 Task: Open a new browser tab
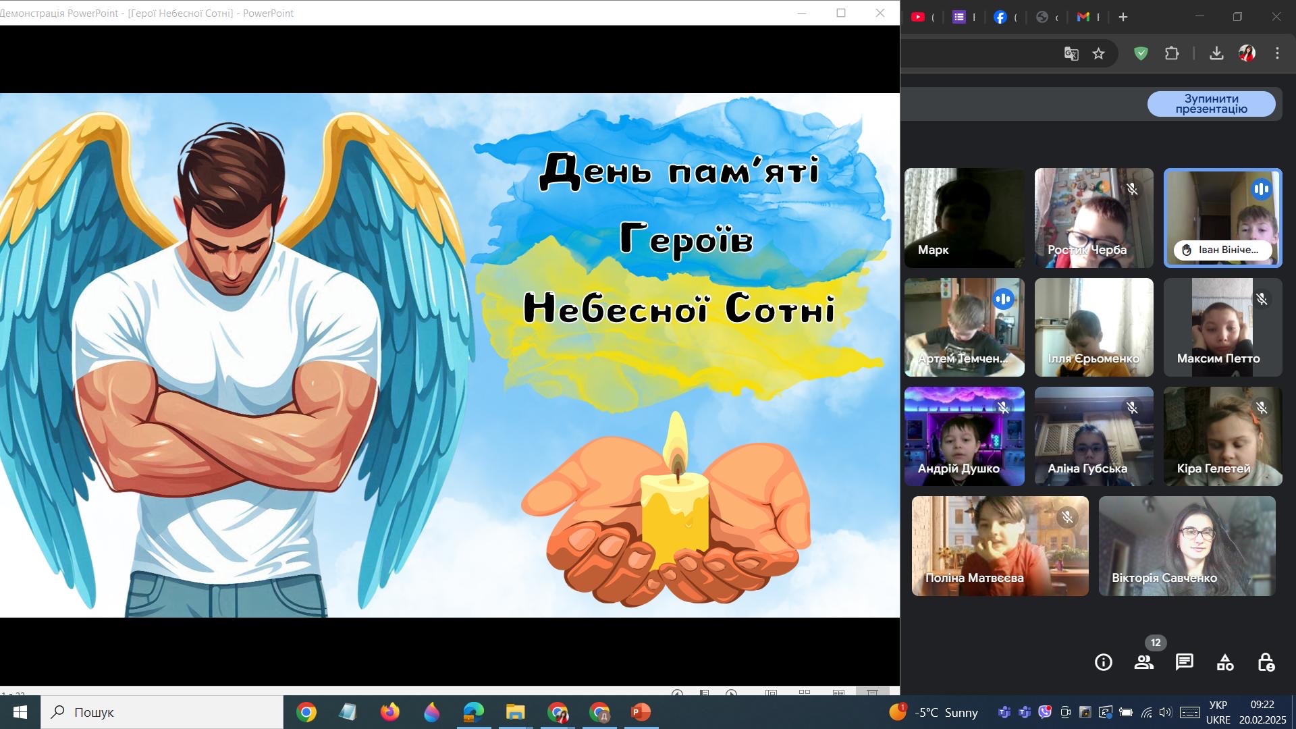pyautogui.click(x=1123, y=17)
